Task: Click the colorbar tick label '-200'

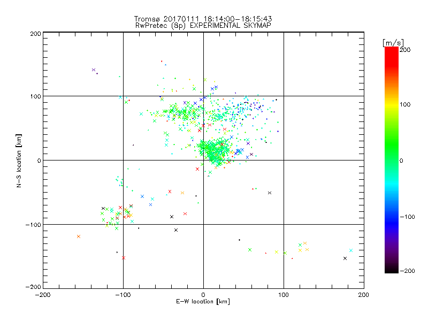Action: [x=407, y=271]
